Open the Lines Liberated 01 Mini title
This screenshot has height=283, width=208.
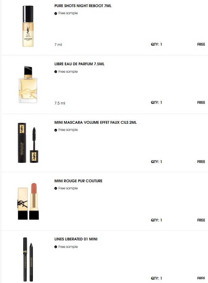coord(76,239)
